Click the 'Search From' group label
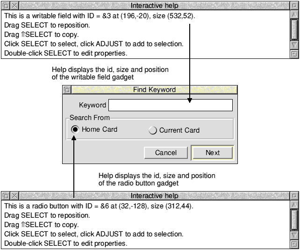Viewport: 300px width, 250px height. pyautogui.click(x=90, y=118)
